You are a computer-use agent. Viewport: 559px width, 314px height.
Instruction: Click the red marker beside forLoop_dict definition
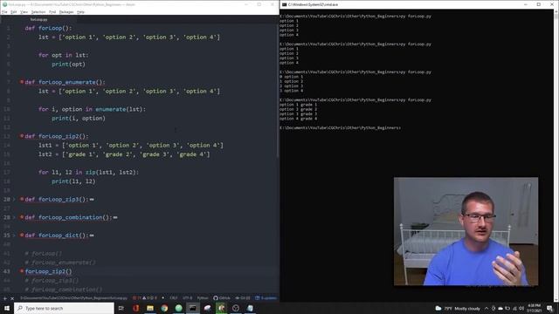(x=22, y=235)
